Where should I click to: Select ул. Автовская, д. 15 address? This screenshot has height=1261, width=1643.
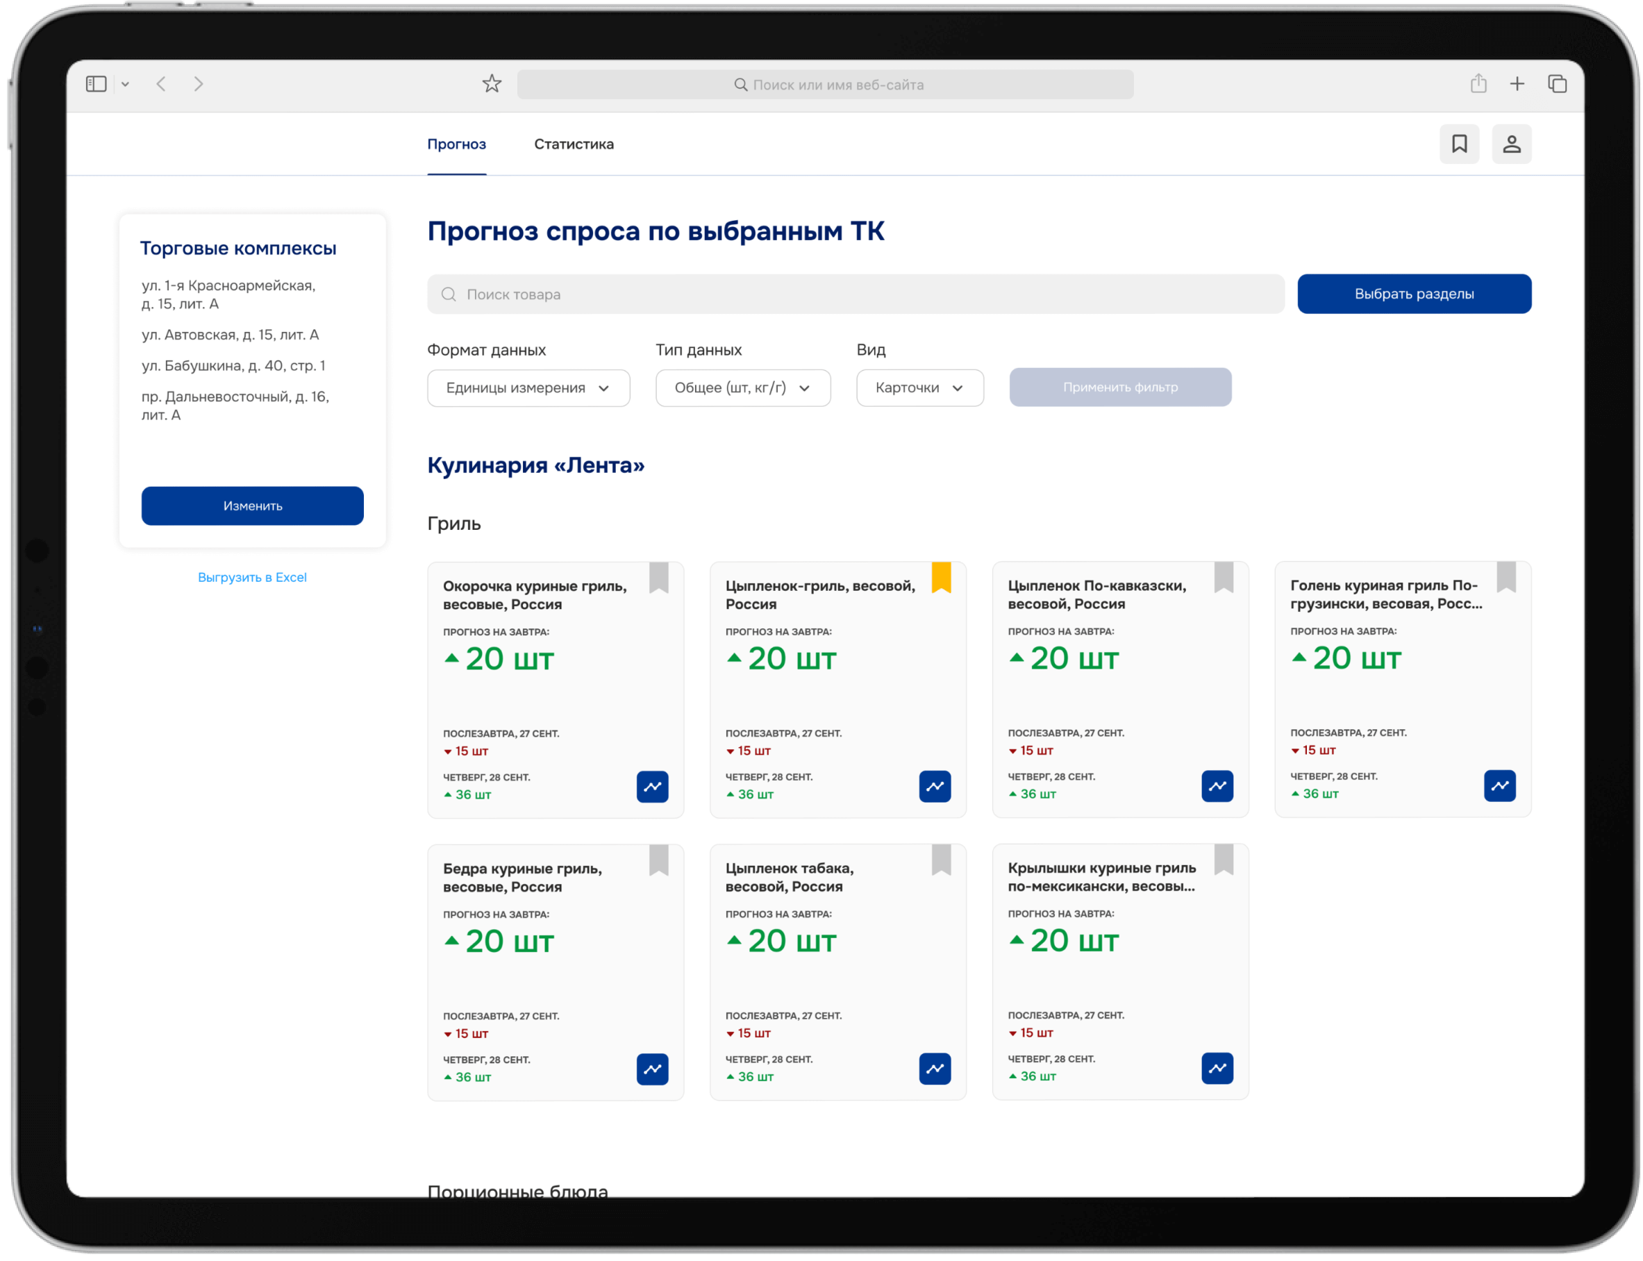pyautogui.click(x=231, y=335)
